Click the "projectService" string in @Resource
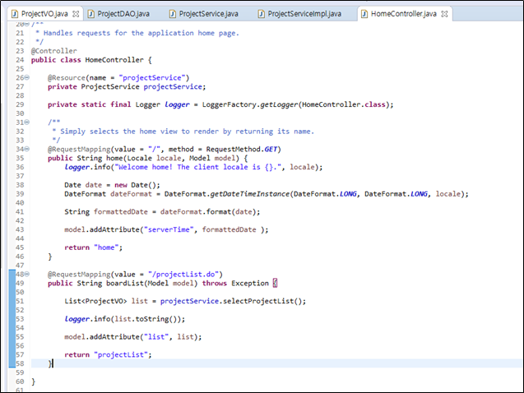The width and height of the screenshot is (524, 393). point(151,78)
